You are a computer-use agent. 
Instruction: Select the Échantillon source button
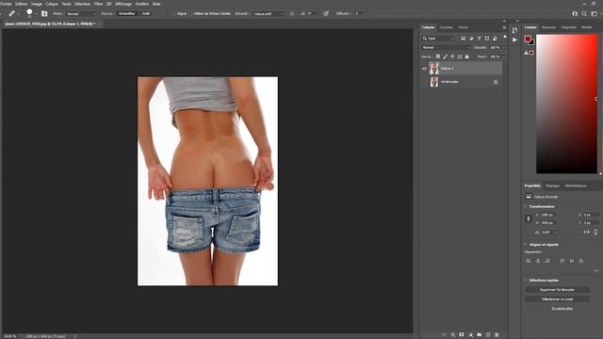pyautogui.click(x=127, y=13)
